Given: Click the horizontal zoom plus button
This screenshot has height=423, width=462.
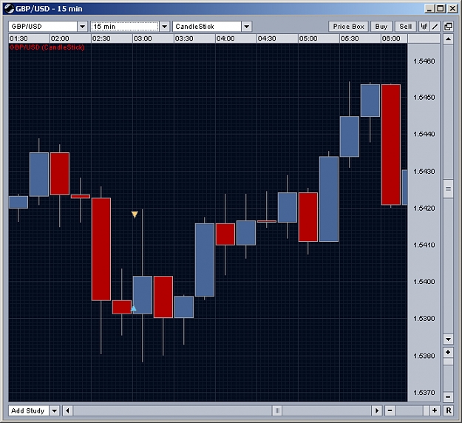Looking at the screenshot, I should point(435,410).
